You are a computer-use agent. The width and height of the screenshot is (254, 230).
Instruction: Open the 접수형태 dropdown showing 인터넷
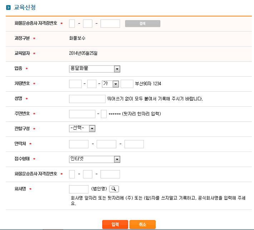pos(94,159)
